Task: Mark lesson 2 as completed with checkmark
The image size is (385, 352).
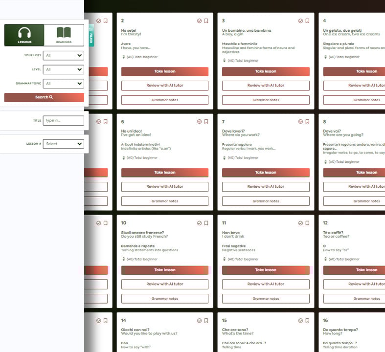Action: pos(199,21)
